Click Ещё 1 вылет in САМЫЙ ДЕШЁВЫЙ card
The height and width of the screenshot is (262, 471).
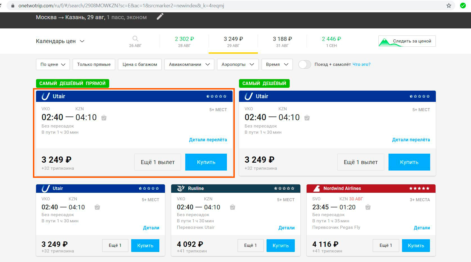(361, 162)
